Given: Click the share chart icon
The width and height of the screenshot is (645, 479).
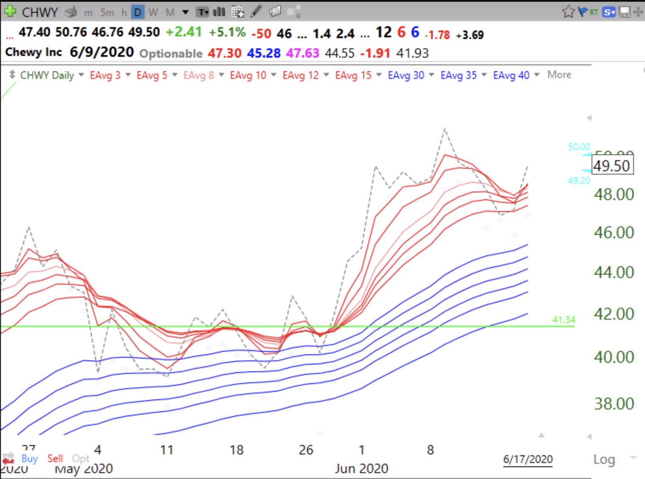Looking at the screenshot, I should (x=294, y=11).
